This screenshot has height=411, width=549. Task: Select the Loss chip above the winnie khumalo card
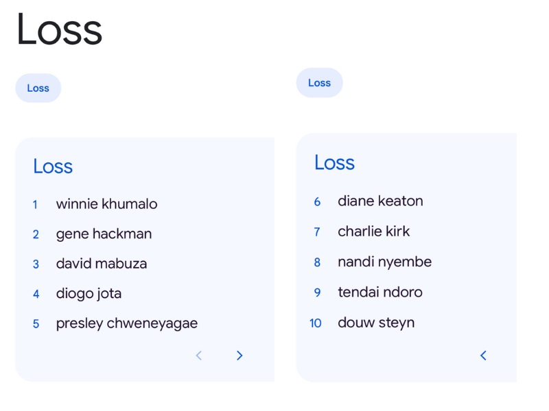38,88
